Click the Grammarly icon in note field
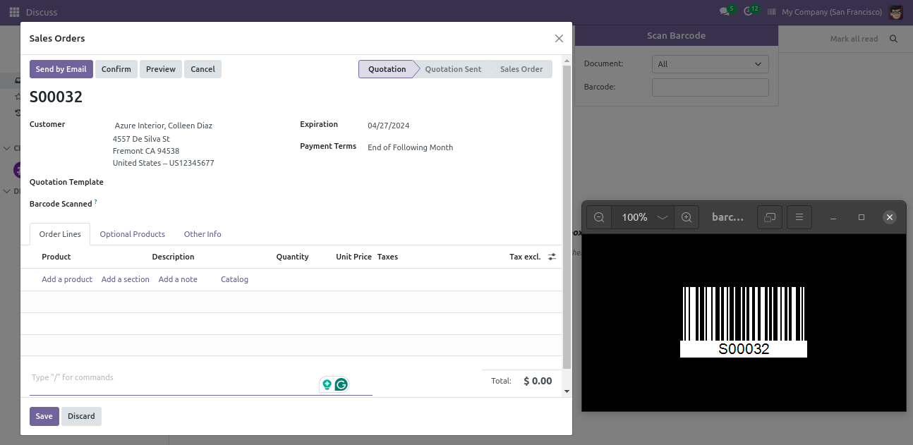Image resolution: width=913 pixels, height=445 pixels. click(341, 384)
